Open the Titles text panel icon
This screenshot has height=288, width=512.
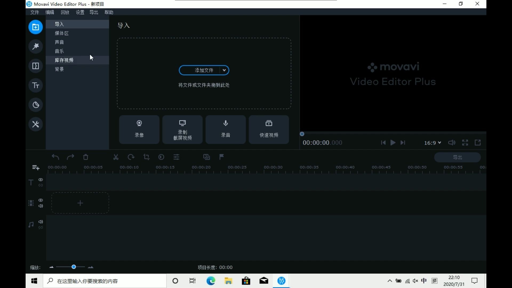[35, 85]
